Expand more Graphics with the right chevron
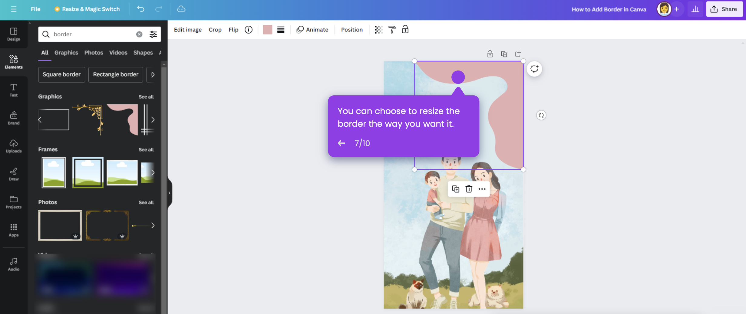 (153, 119)
